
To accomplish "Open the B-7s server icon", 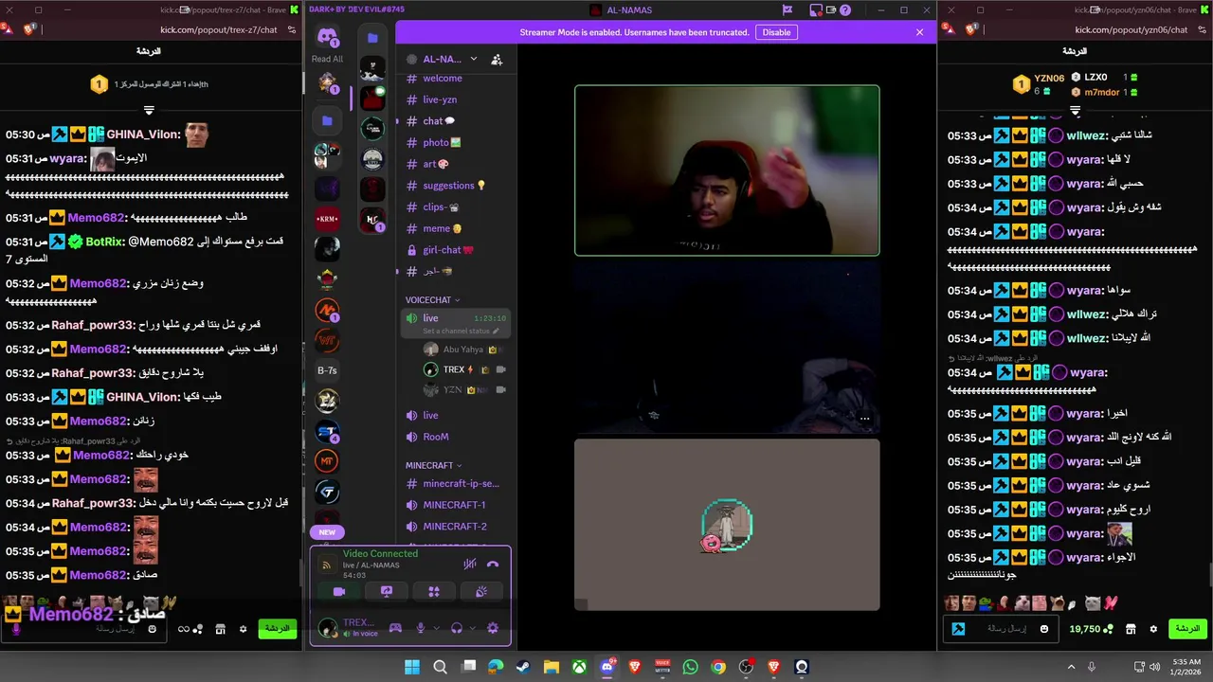I will 327,370.
